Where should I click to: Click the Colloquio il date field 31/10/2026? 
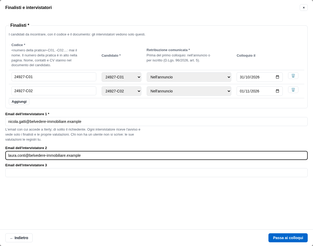click(259, 77)
